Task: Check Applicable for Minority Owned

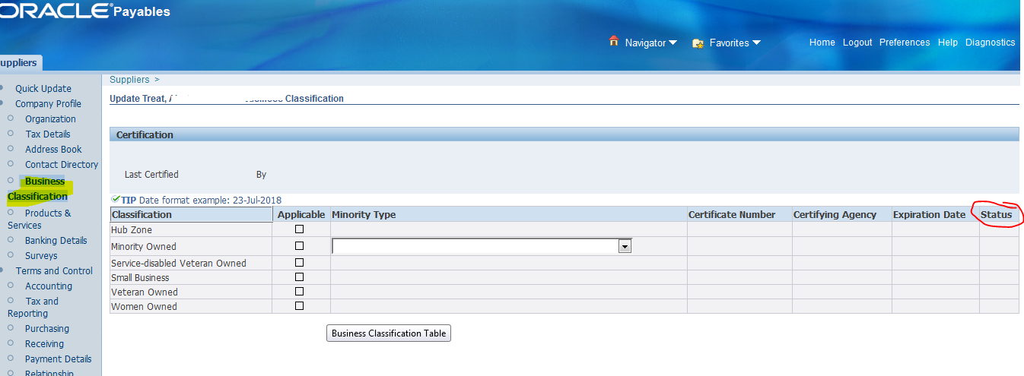Action: [299, 245]
